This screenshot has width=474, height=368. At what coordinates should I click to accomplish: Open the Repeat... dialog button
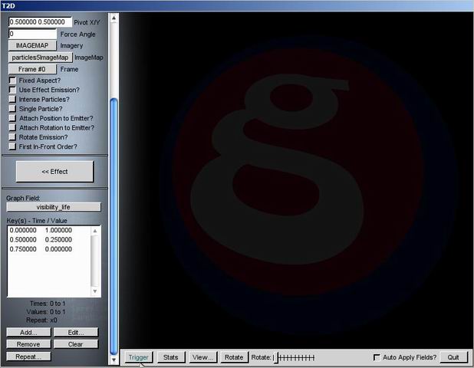coord(28,356)
